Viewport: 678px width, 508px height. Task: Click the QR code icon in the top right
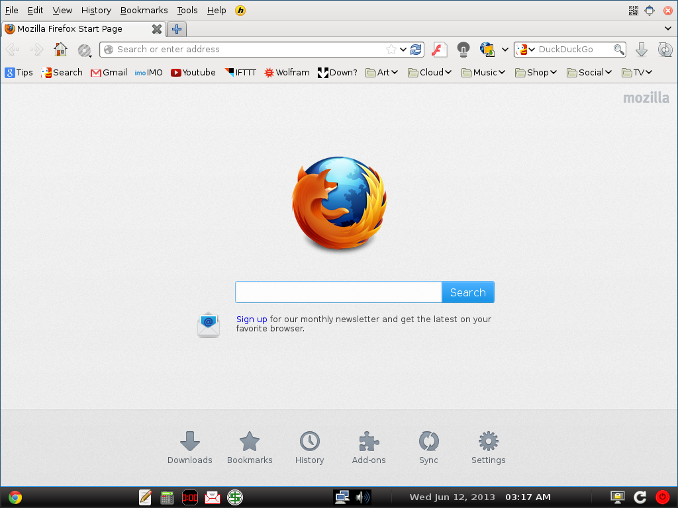(x=634, y=11)
